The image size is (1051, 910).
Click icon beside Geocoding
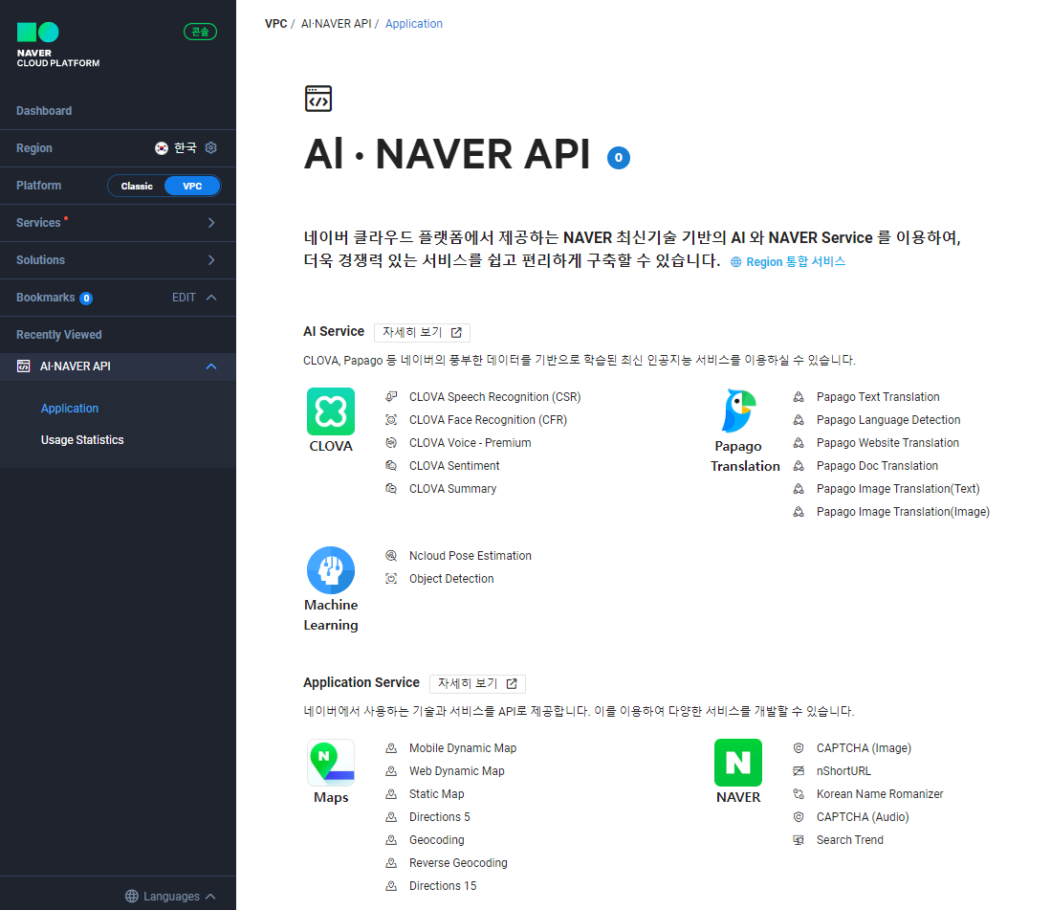(x=391, y=839)
